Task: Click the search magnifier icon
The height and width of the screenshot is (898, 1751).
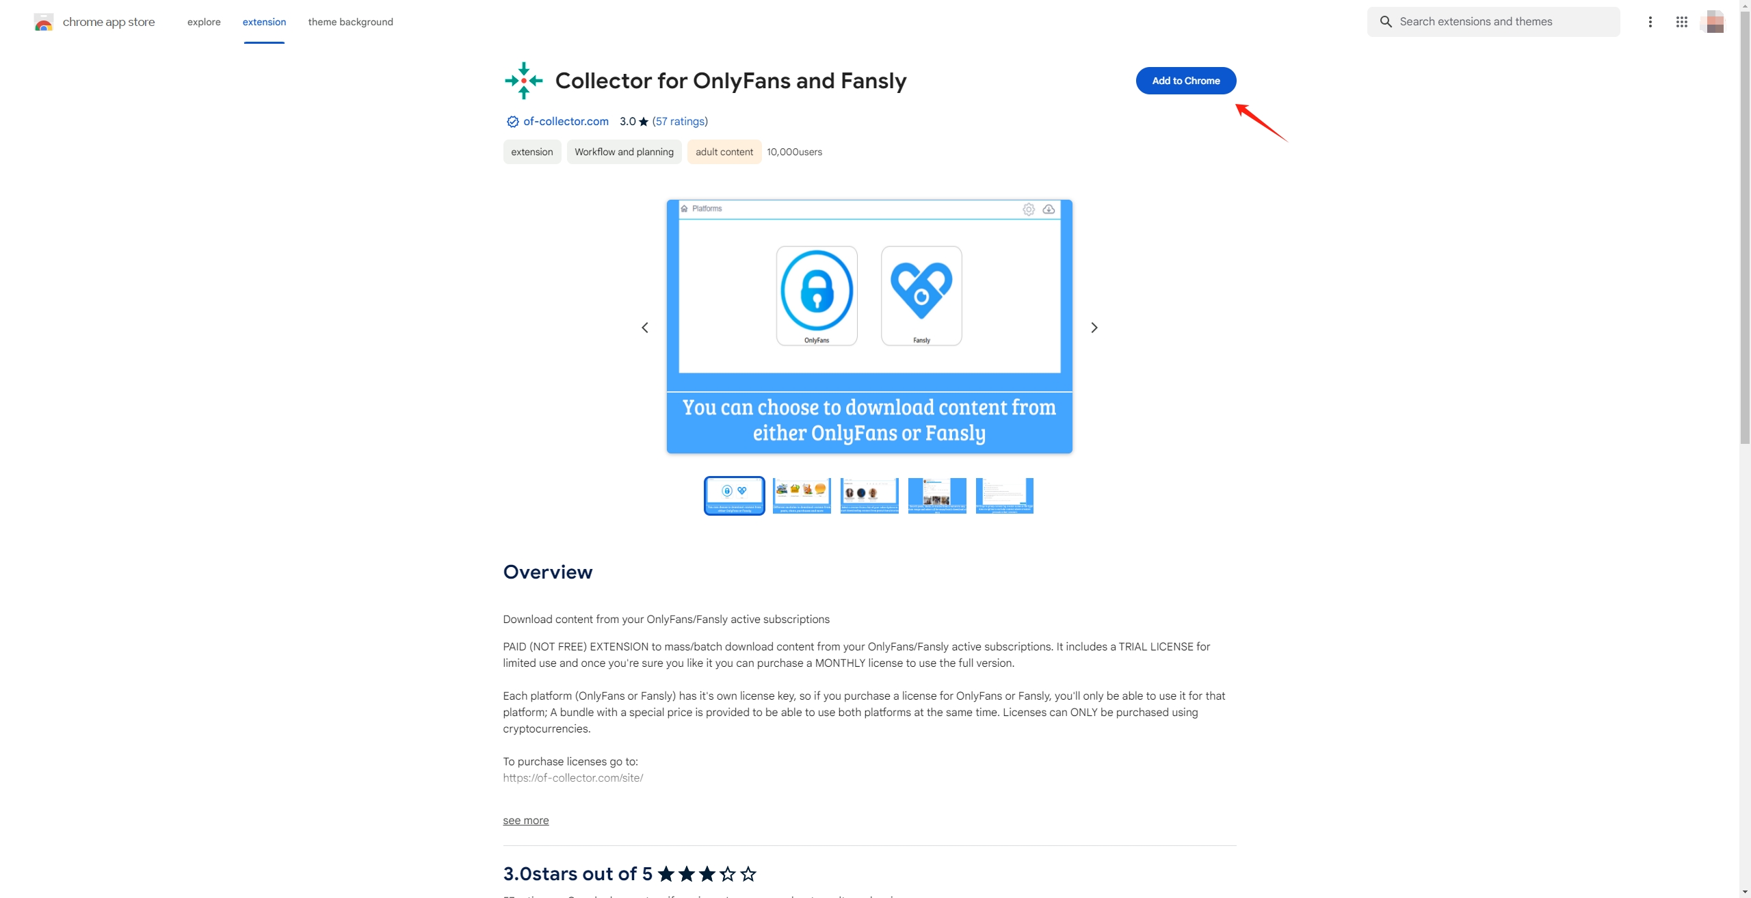Action: pyautogui.click(x=1386, y=21)
